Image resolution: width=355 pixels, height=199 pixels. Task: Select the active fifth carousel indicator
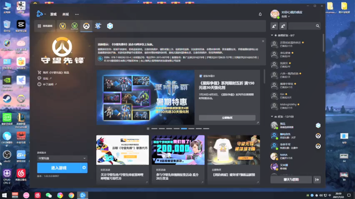(x=184, y=129)
